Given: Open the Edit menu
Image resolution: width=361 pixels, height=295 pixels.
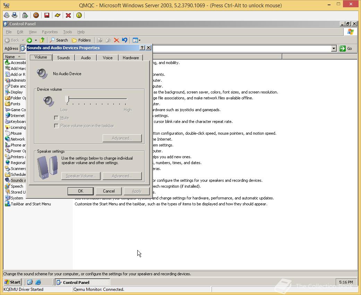Looking at the screenshot, I should point(20,32).
